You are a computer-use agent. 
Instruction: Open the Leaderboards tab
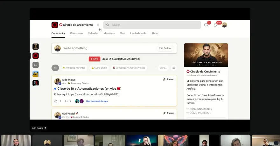[138, 33]
